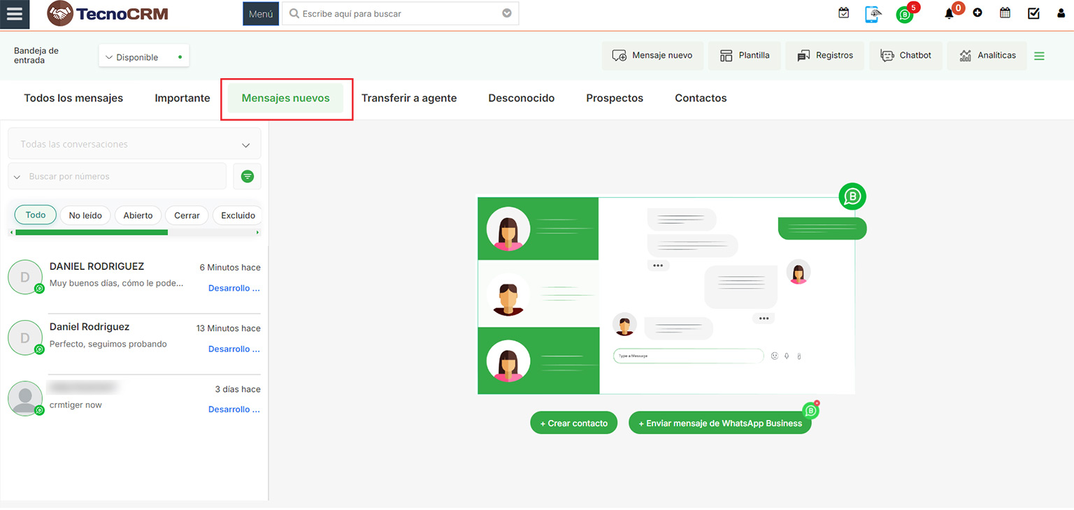Select the 'Abierto' filter chip
Screen dimensions: 1074x510
[x=138, y=215]
